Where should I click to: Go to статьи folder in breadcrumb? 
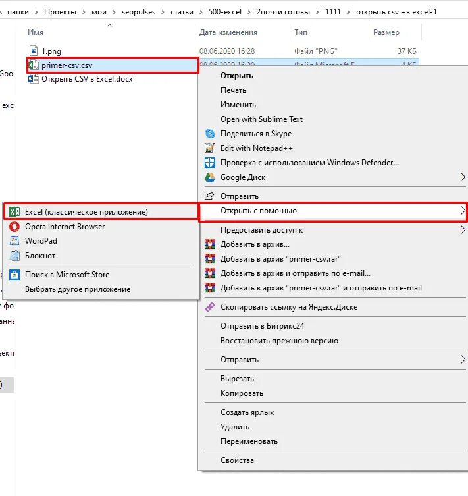[182, 12]
